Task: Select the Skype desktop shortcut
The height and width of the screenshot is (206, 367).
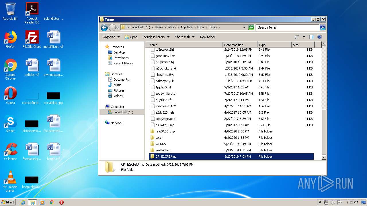Action: [x=10, y=124]
